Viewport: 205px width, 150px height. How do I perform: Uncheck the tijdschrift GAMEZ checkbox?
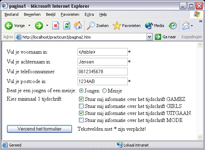click(x=81, y=99)
